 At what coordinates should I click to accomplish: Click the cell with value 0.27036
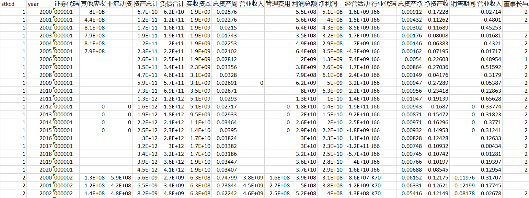click(x=436, y=67)
